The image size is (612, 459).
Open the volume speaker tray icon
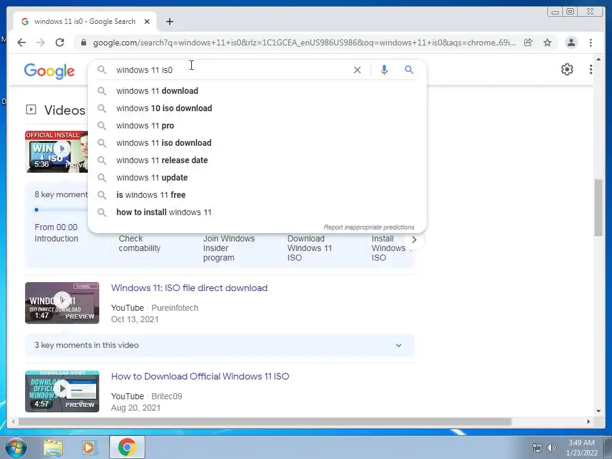point(552,448)
